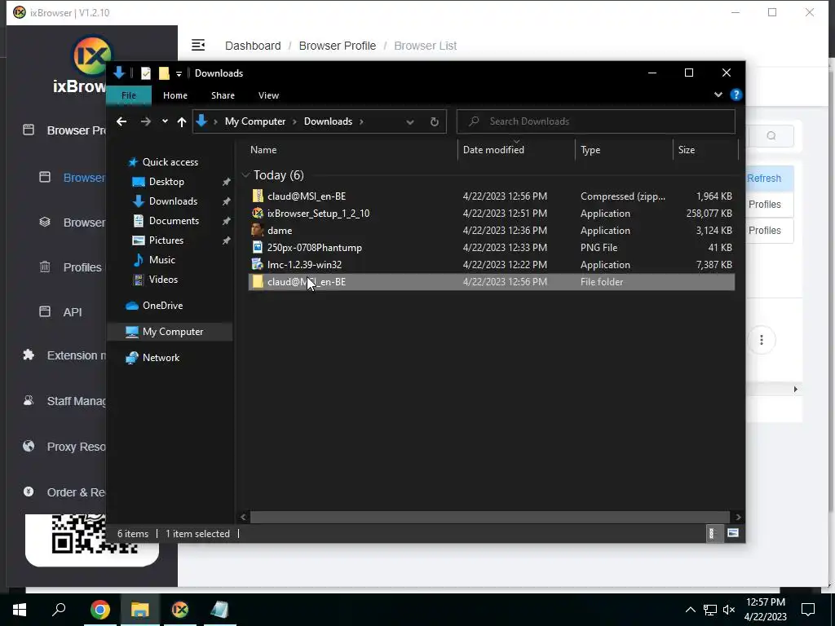Screen dimensions: 835x626
Task: Open recent locations dropdown arrow
Action: click(x=165, y=121)
